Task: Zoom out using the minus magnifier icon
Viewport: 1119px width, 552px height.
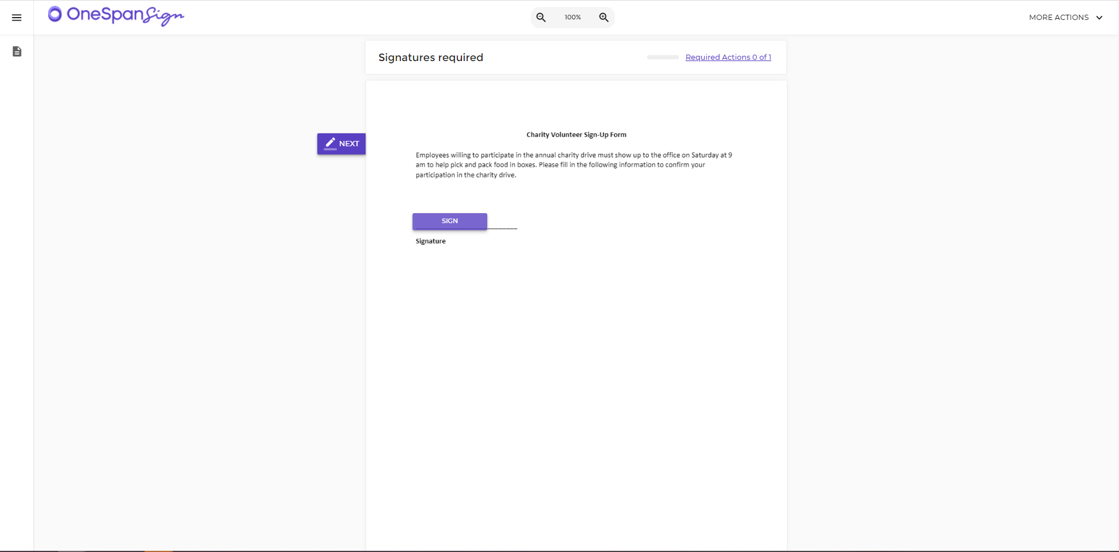Action: coord(541,17)
